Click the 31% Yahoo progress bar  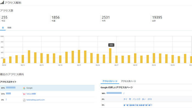pos(8,93)
